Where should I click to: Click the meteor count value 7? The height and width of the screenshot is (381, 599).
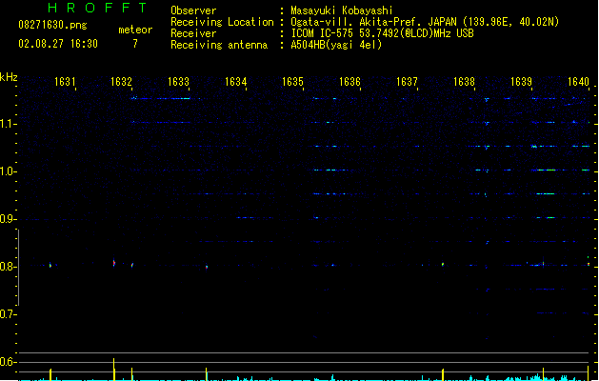(135, 44)
